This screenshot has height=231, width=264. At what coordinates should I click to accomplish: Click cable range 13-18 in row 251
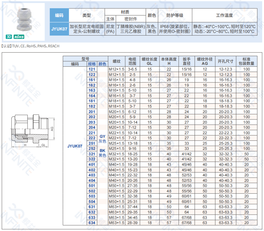pos(132,144)
